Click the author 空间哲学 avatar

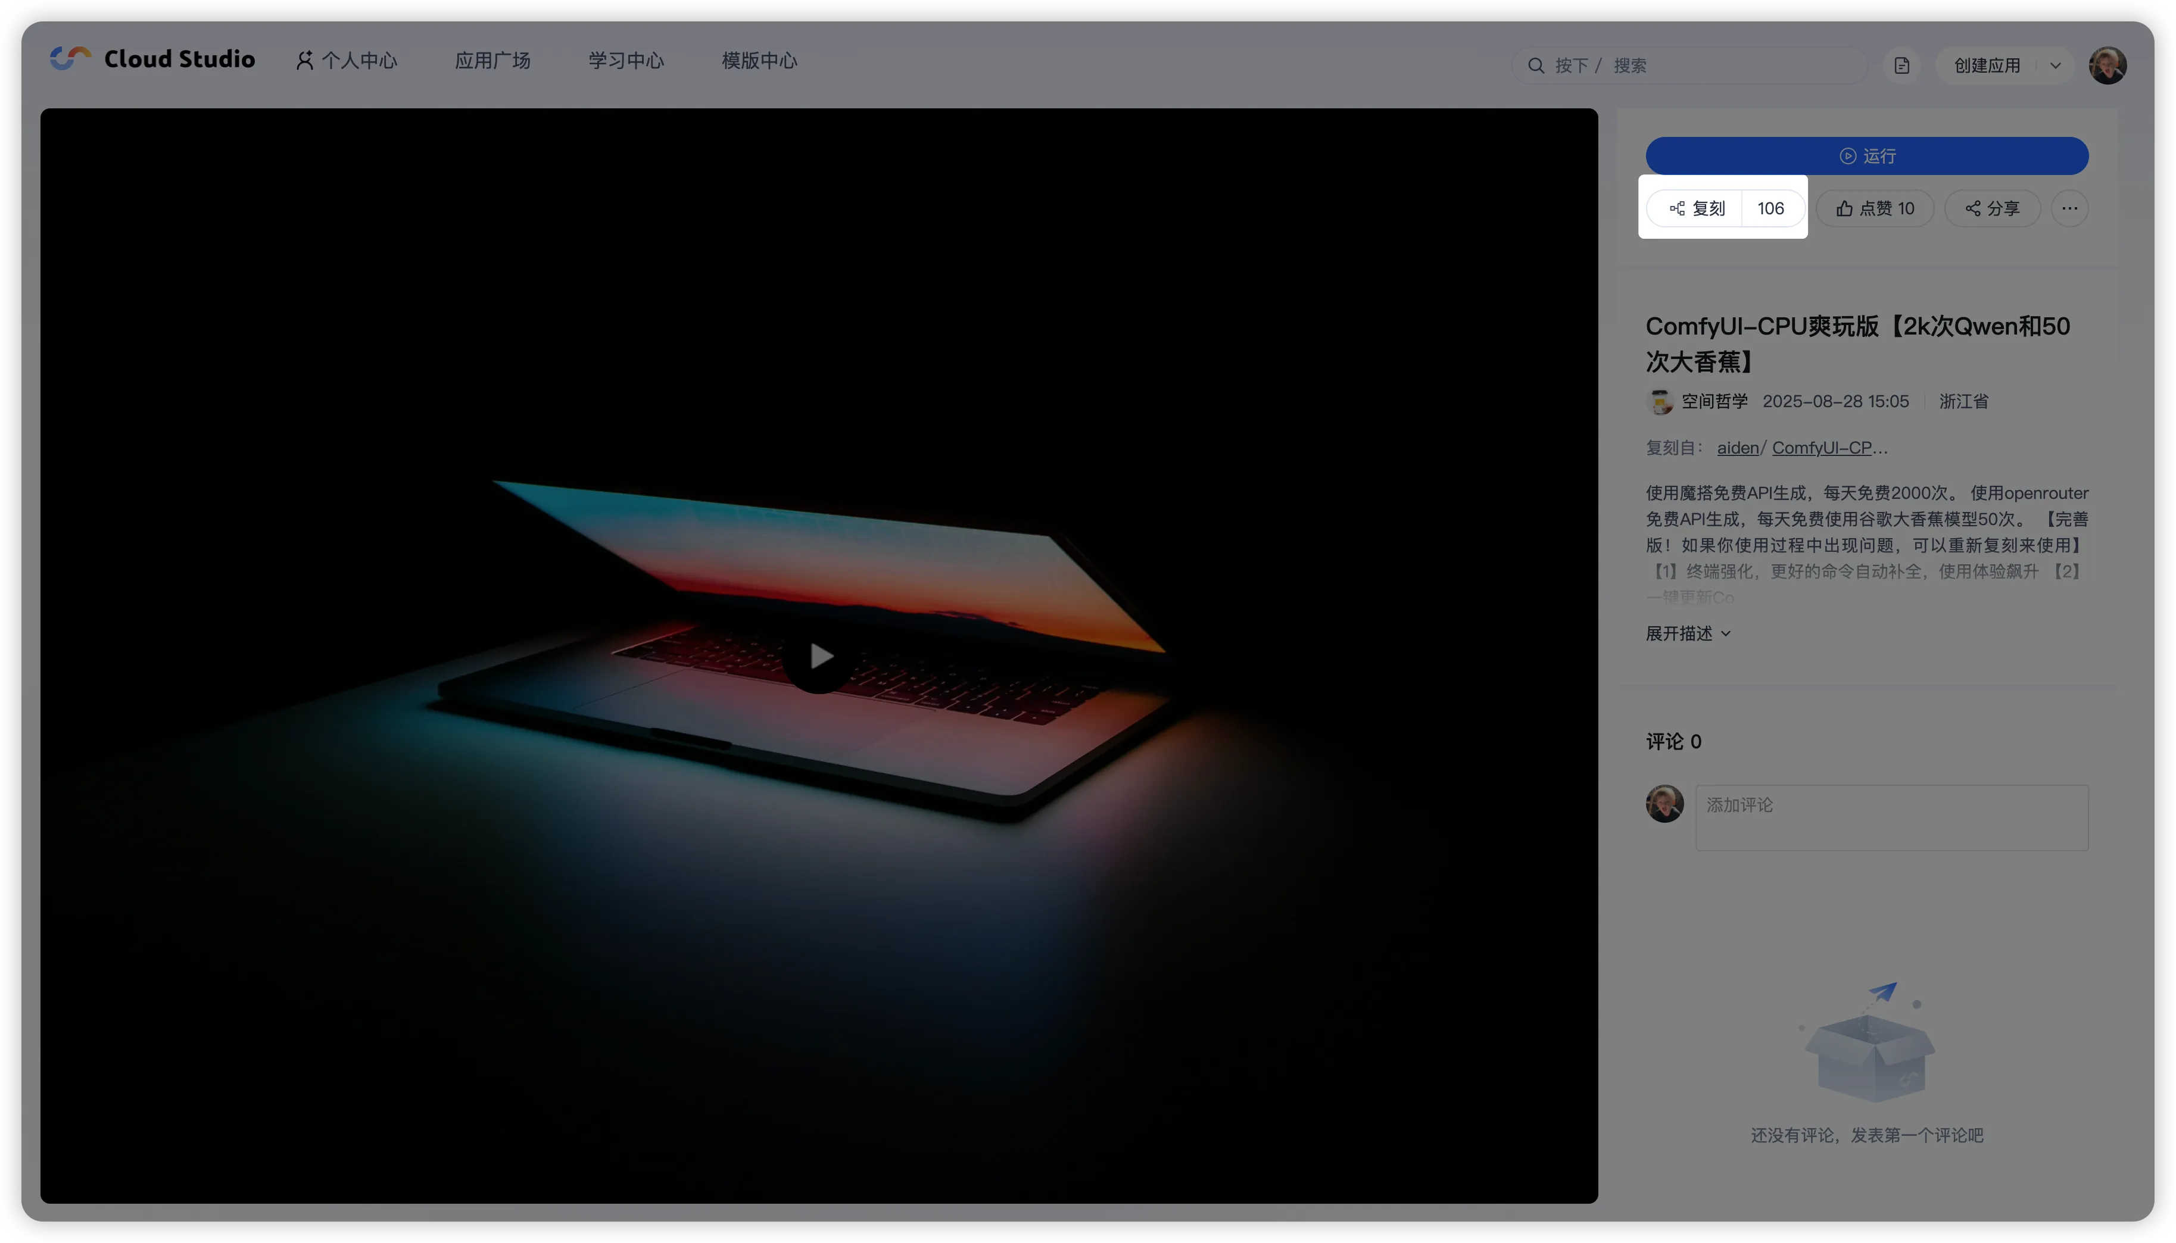pyautogui.click(x=1659, y=401)
